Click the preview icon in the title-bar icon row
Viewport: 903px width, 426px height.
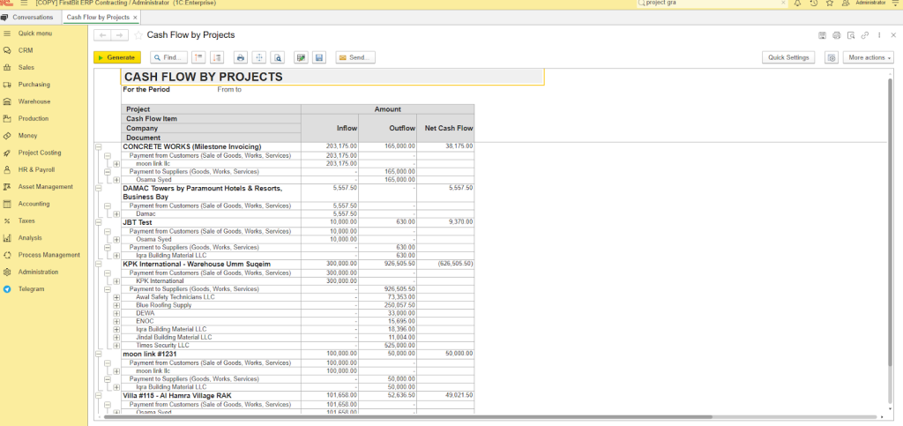click(851, 35)
